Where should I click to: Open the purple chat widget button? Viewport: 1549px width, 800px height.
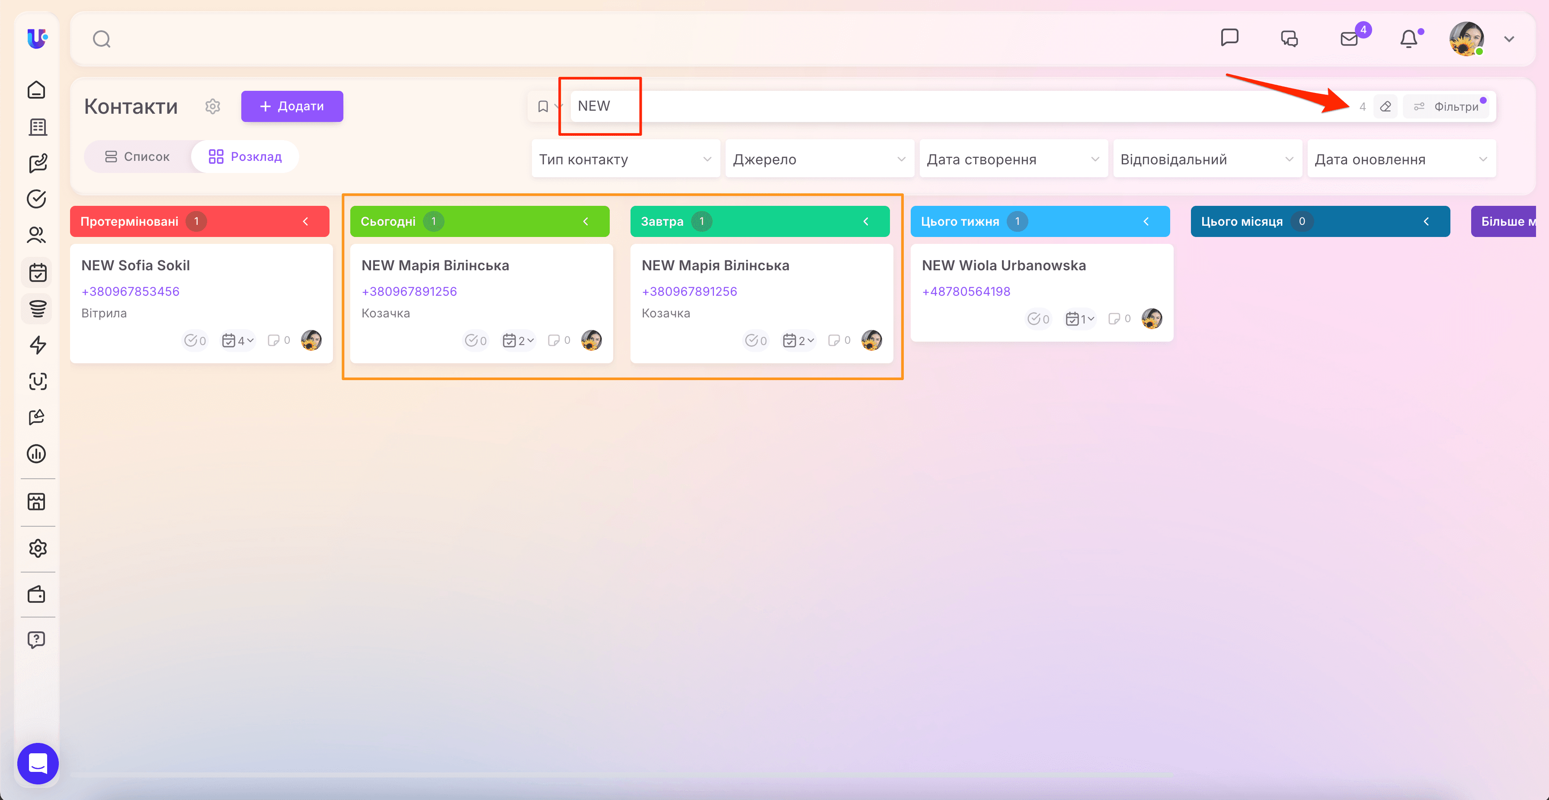[x=38, y=764]
